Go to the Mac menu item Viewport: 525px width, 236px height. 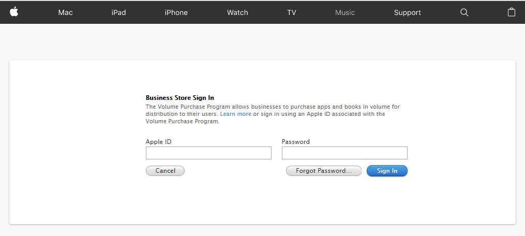click(x=65, y=12)
